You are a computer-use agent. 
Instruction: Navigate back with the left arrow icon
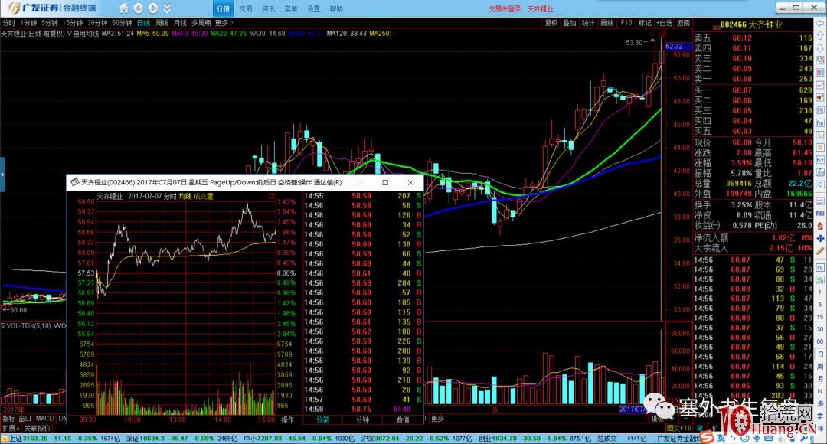click(138, 8)
